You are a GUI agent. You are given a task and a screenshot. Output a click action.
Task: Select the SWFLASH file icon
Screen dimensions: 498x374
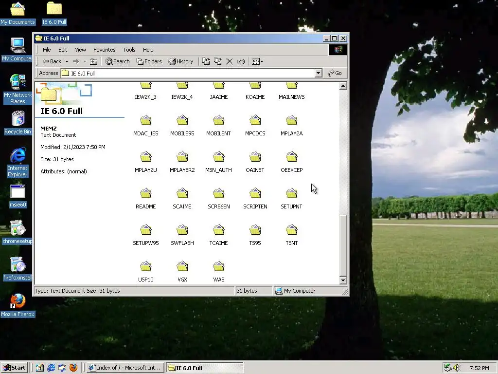click(x=182, y=230)
